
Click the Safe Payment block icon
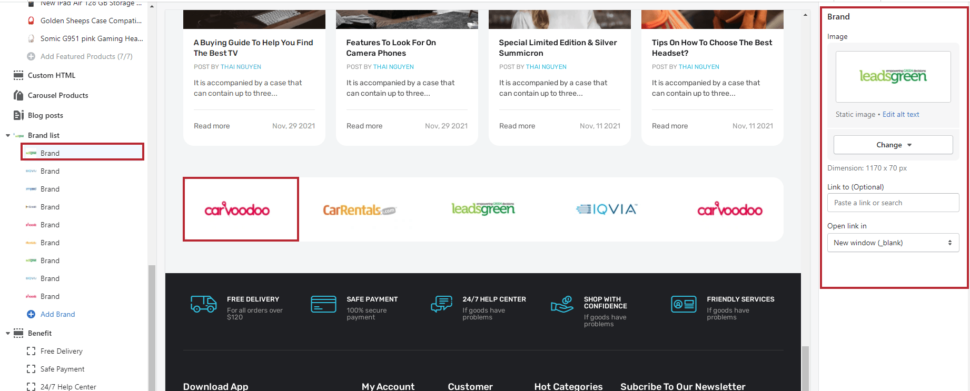(x=31, y=369)
